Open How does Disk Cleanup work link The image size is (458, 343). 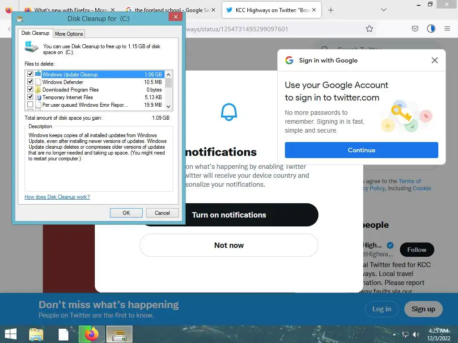point(57,197)
